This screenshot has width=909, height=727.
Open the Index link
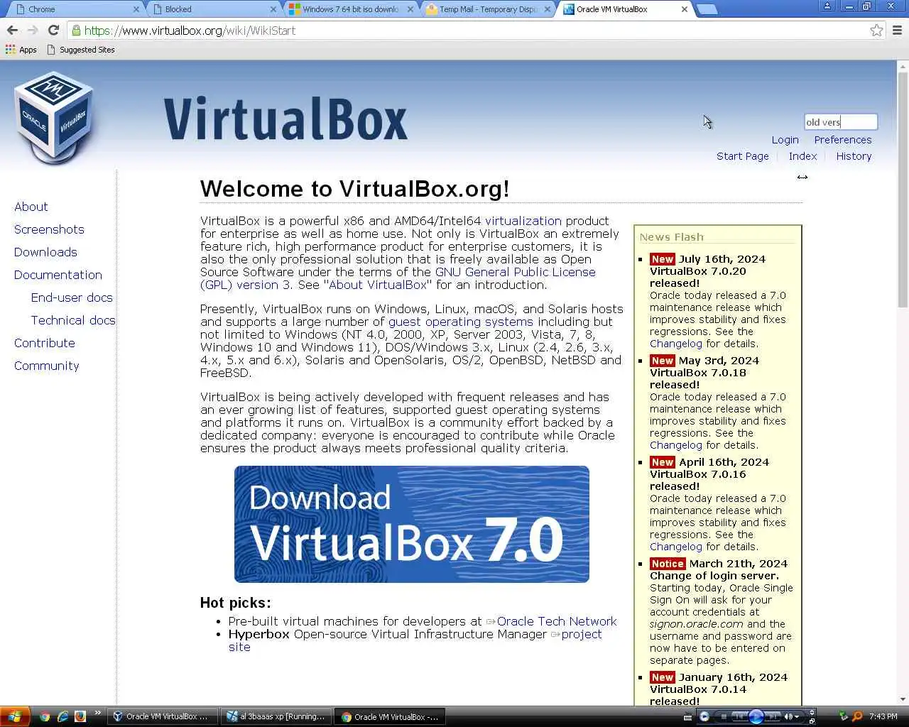(802, 156)
